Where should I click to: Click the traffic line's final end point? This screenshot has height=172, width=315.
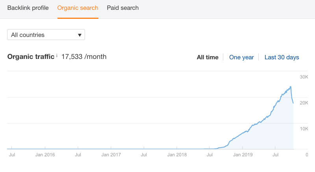coord(293,103)
